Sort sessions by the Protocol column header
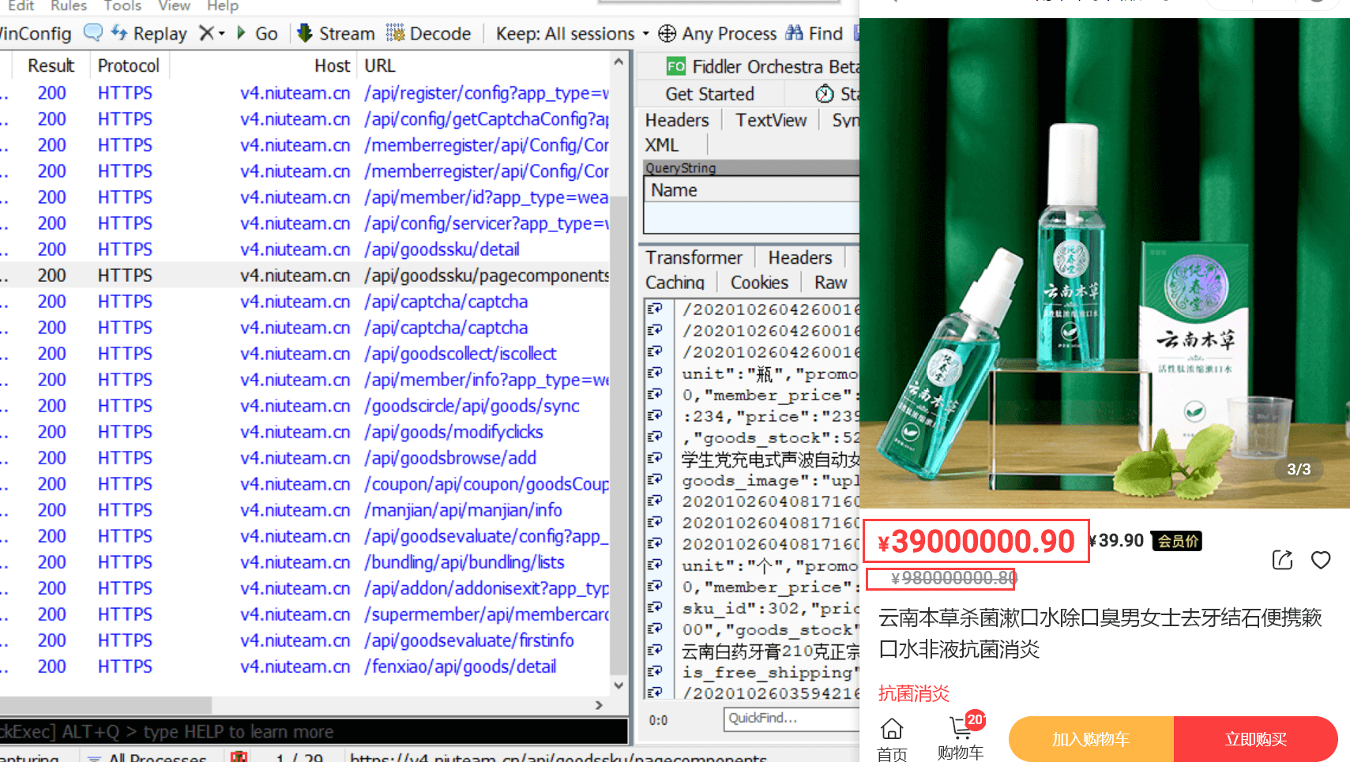 (129, 66)
